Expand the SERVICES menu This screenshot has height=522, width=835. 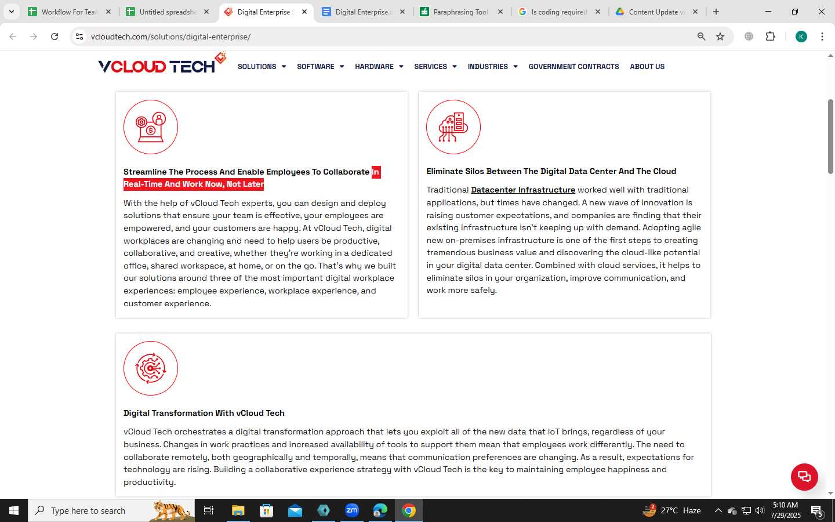435,67
